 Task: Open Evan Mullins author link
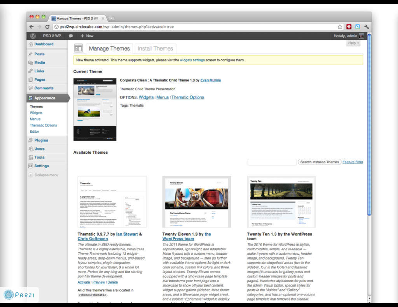[x=210, y=80]
